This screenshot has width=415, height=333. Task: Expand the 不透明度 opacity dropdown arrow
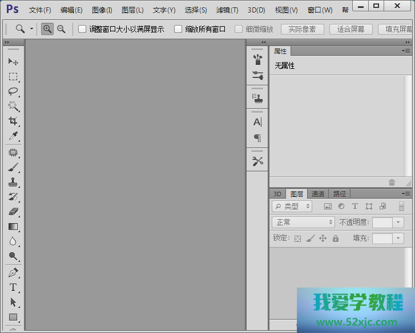tap(398, 223)
